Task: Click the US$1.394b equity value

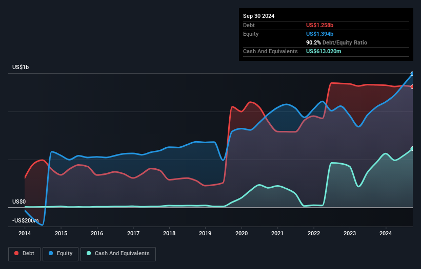Action: point(319,34)
